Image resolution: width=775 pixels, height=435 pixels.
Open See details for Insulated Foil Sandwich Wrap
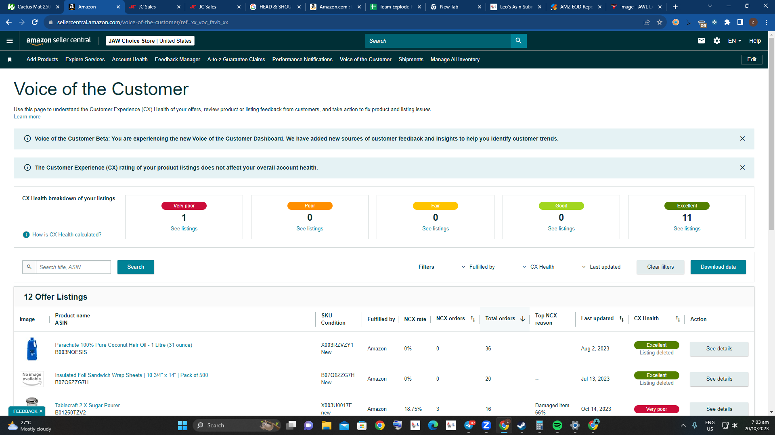(719, 379)
